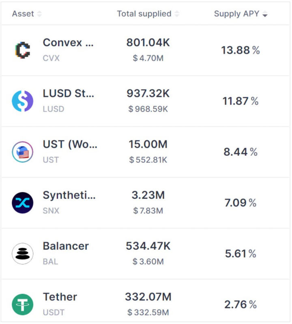Select the Balancer BAL token icon
Viewport: 292px width, 324px height.
click(23, 253)
